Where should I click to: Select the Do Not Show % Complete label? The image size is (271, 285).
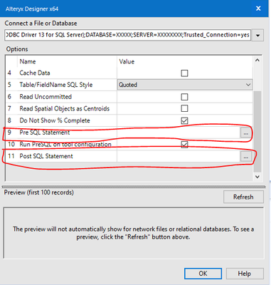(x=55, y=120)
